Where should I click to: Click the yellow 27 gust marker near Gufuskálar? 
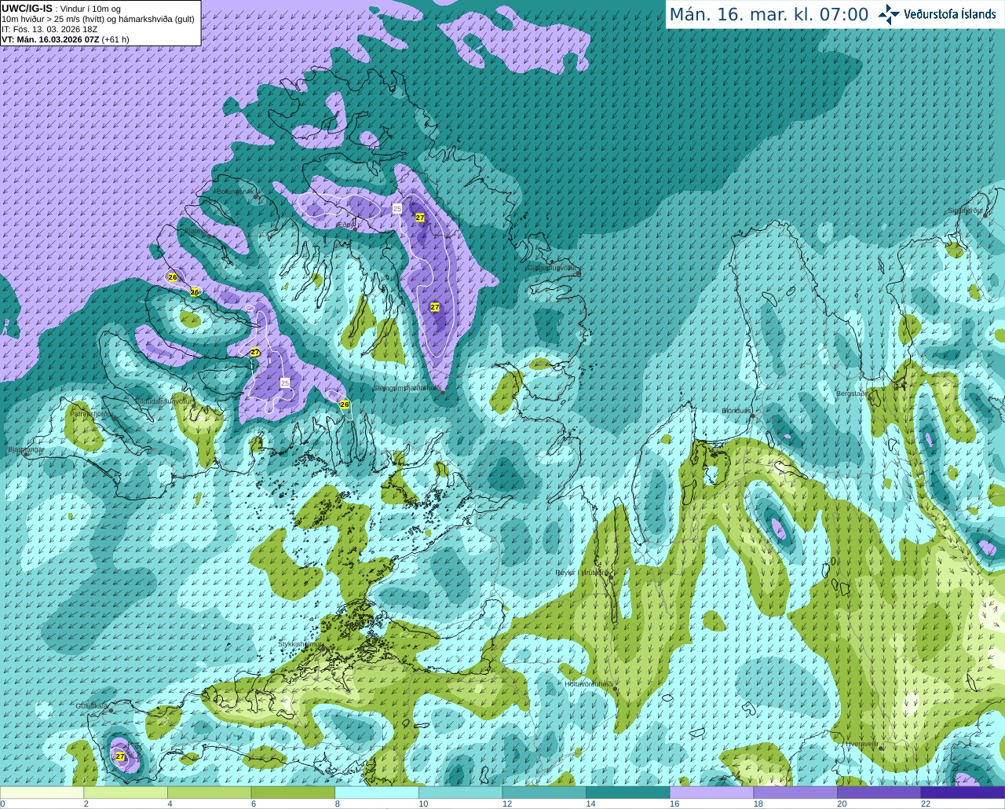(120, 756)
